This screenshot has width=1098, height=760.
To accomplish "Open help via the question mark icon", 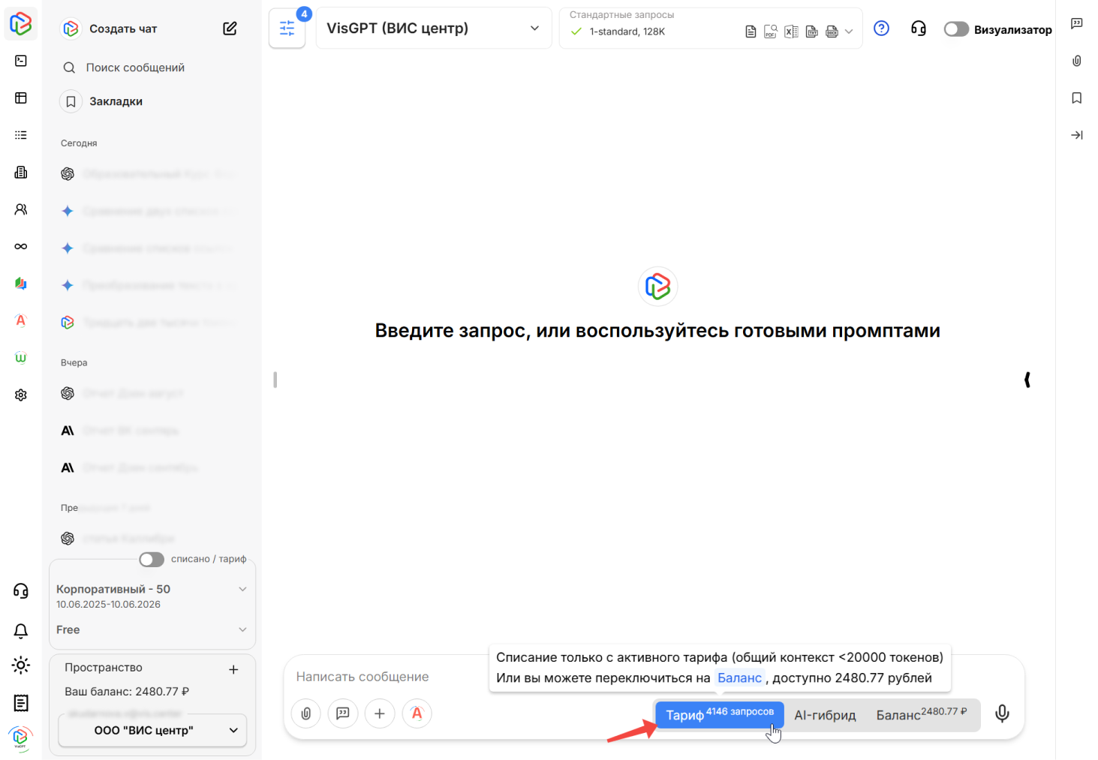I will 882,29.
